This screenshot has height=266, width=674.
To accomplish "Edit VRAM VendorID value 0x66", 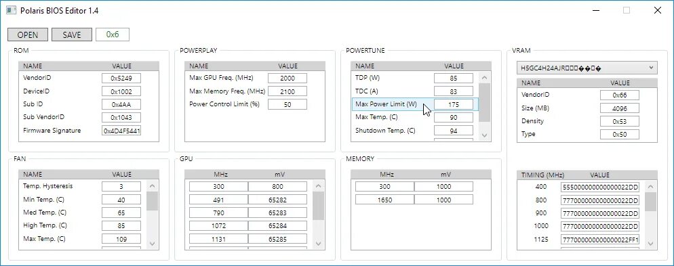I will [619, 95].
